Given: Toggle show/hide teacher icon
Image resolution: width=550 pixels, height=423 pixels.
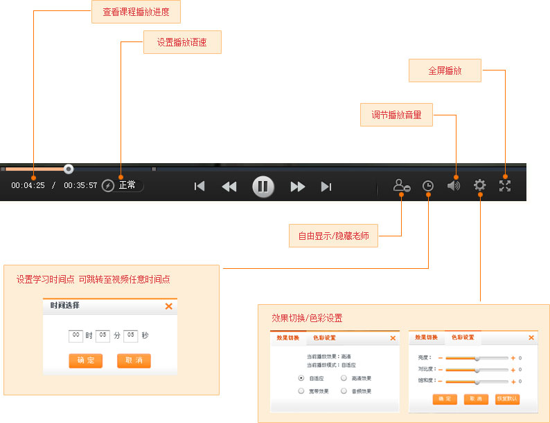Looking at the screenshot, I should pos(402,186).
